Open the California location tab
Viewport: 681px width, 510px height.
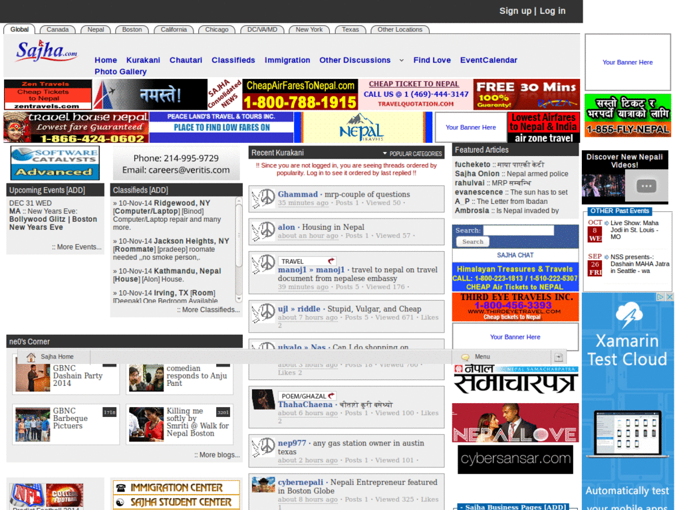(174, 29)
